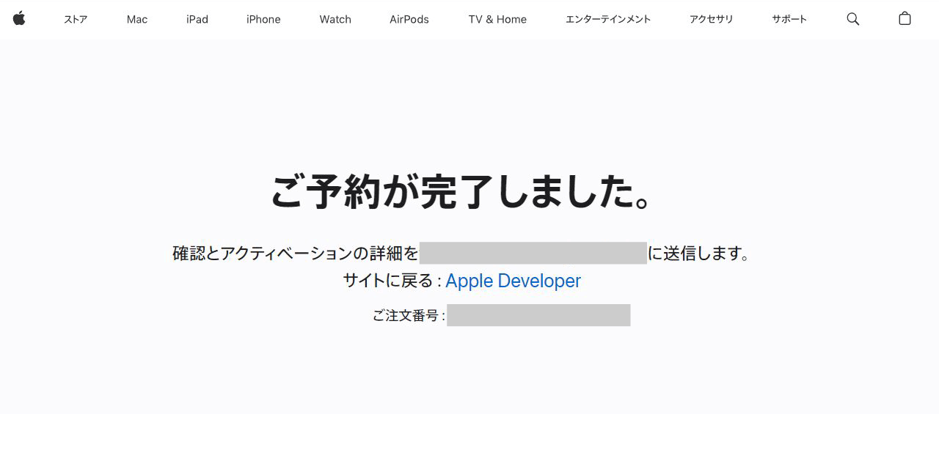Go to アクセサリ in the navigation bar

tap(712, 20)
